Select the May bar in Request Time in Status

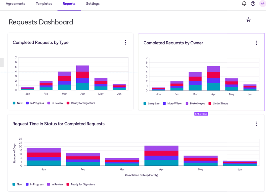tap(200, 161)
